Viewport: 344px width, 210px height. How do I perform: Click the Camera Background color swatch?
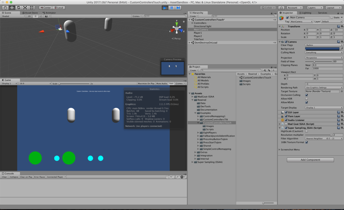[322, 49]
